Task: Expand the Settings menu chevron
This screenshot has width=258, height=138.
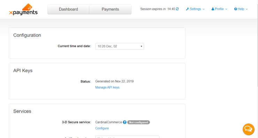Action: pos(204,9)
